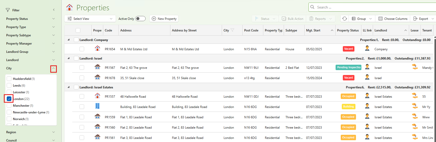Expand the Property Subtype filter

coord(53,35)
